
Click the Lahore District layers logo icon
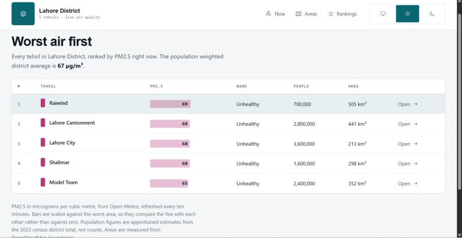tap(23, 14)
